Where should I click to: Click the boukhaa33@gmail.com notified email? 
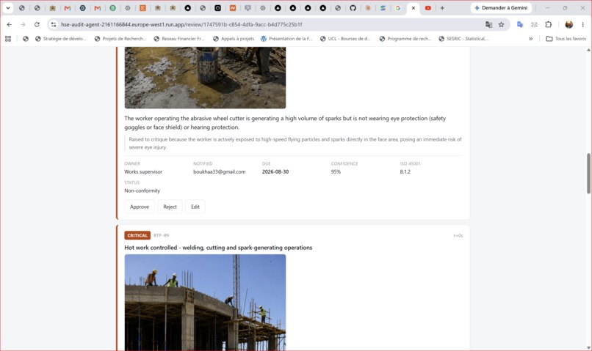[x=220, y=171]
